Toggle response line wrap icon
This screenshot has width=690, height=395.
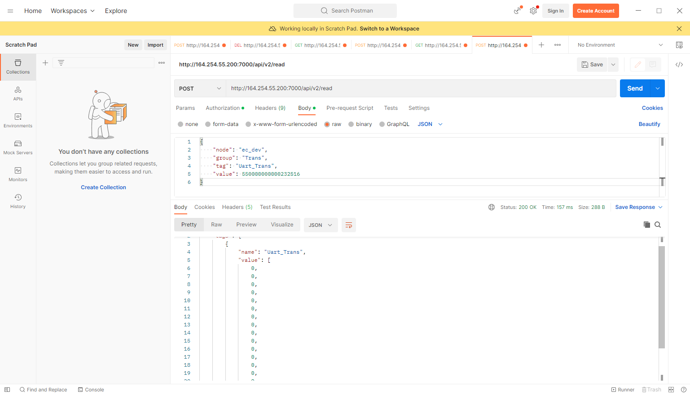coord(349,225)
